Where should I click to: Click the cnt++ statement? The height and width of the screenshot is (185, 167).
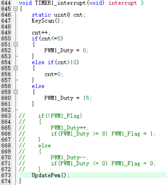[x=41, y=33]
